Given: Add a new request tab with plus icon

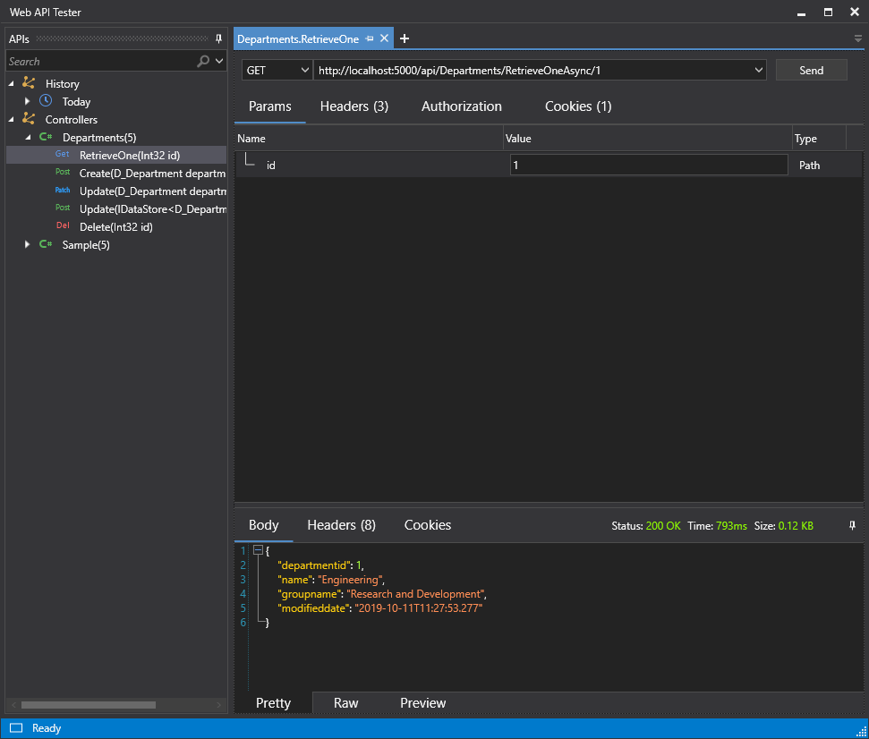Looking at the screenshot, I should click(405, 38).
